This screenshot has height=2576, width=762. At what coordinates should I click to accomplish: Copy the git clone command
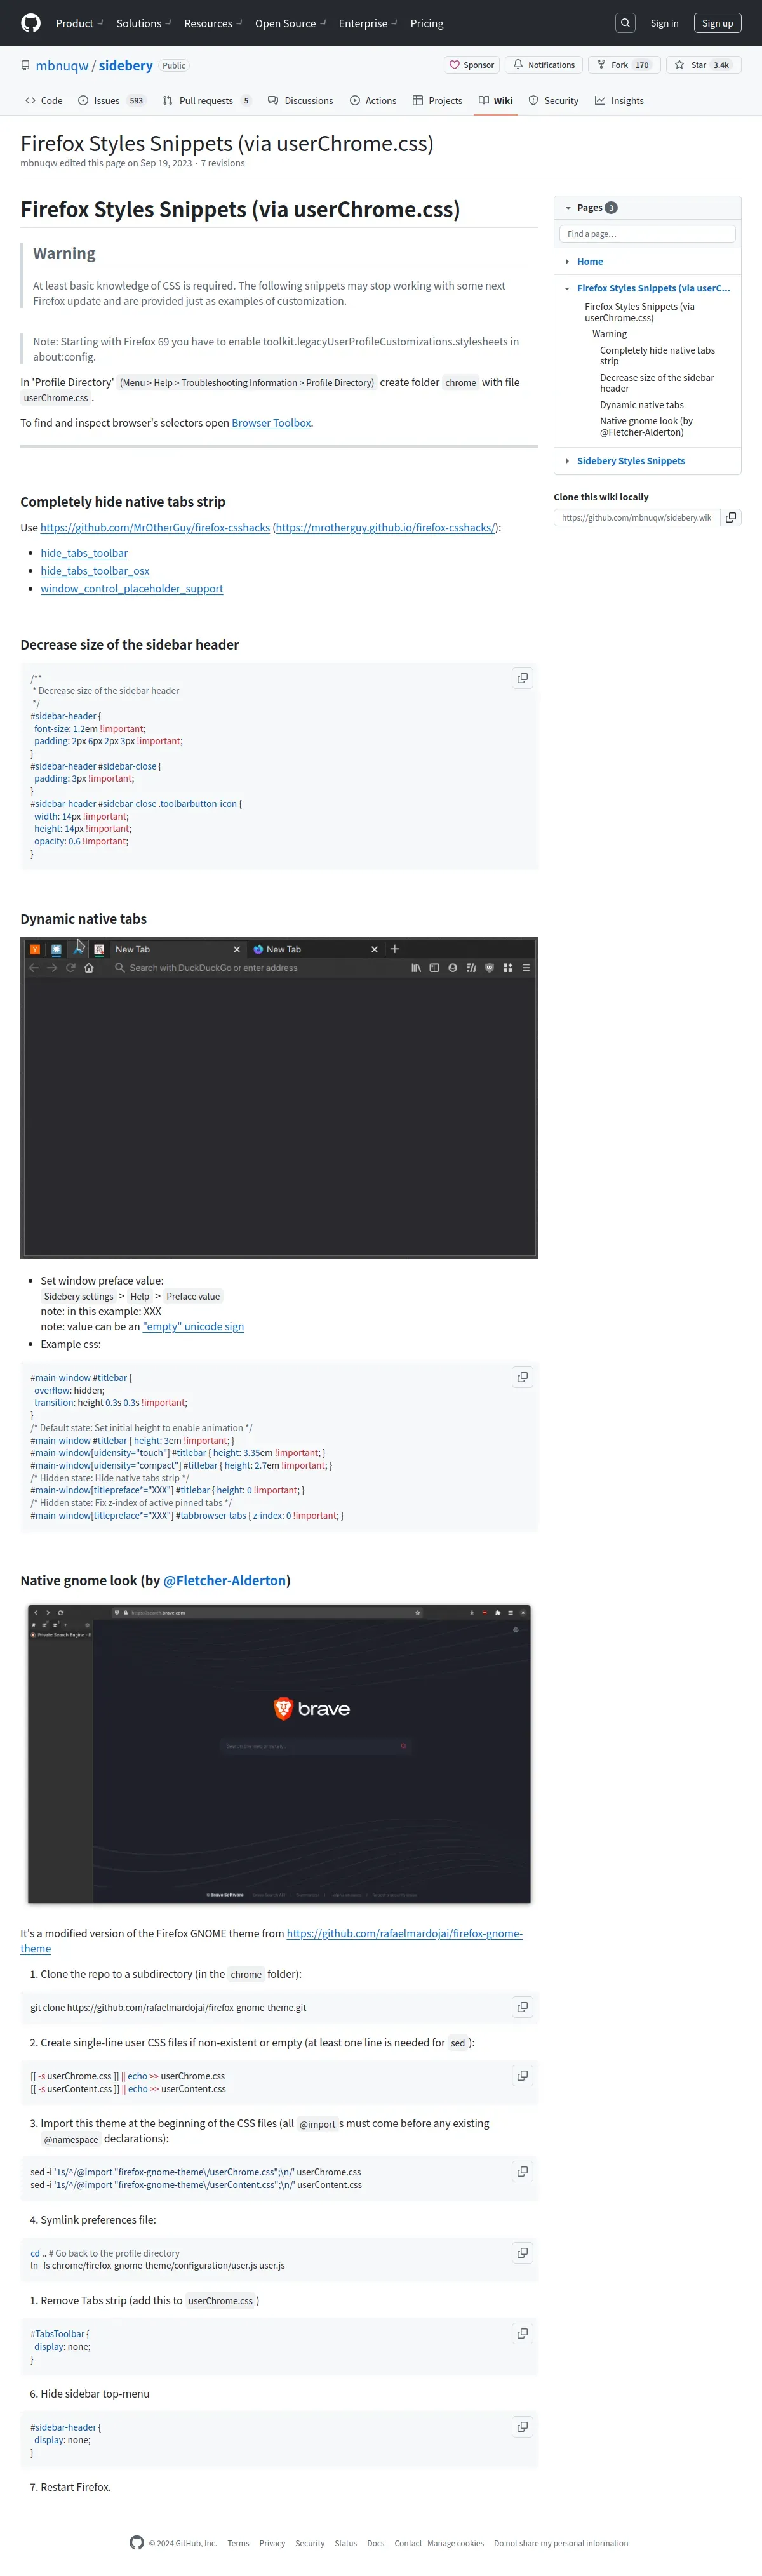point(522,2007)
